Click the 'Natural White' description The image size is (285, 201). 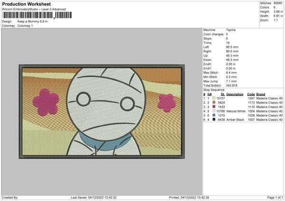coord(236,111)
